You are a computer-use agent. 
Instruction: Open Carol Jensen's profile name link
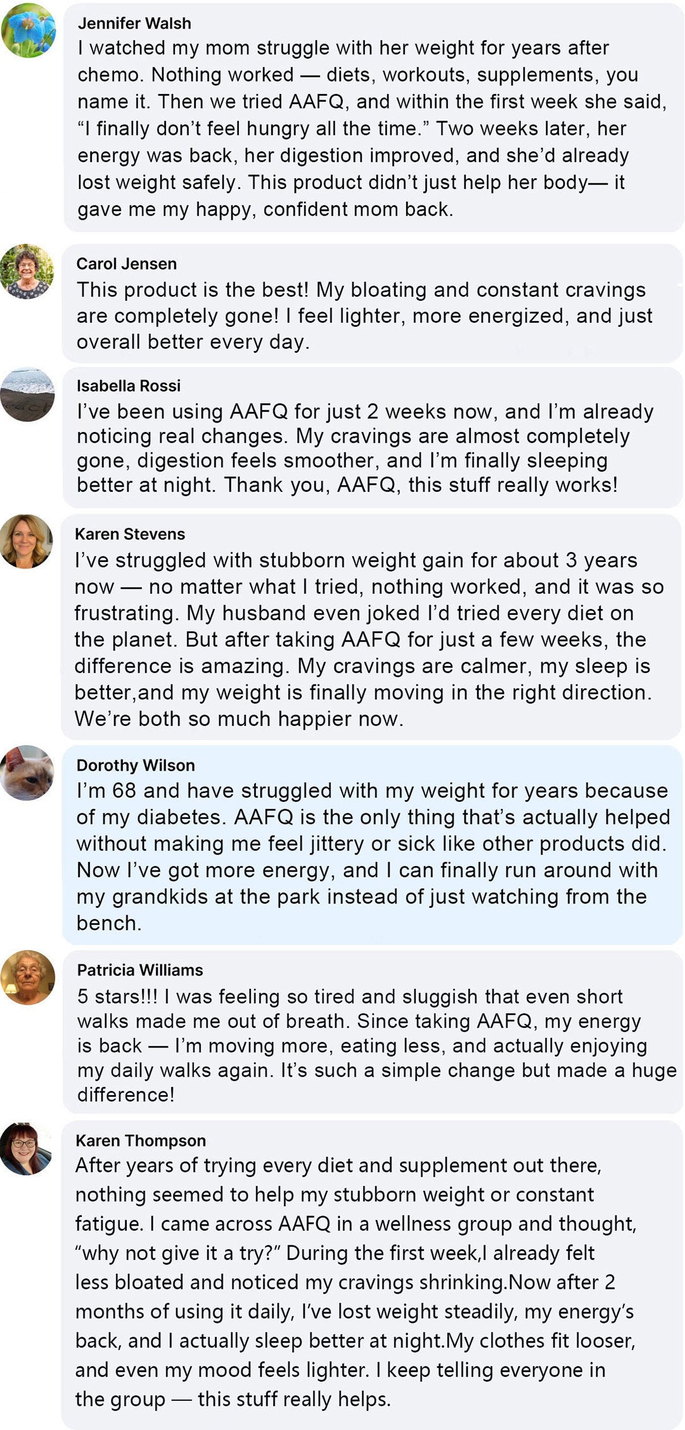click(127, 264)
